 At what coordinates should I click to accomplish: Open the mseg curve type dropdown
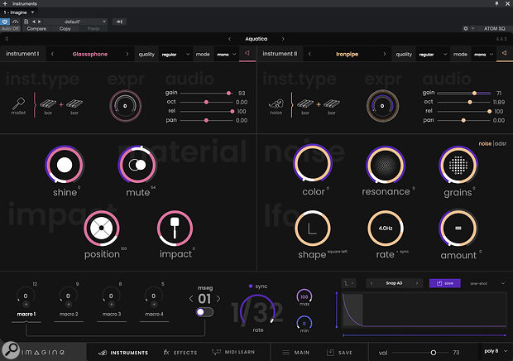point(349,283)
